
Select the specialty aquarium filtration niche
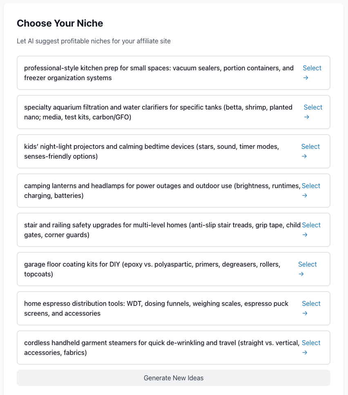[x=313, y=112]
